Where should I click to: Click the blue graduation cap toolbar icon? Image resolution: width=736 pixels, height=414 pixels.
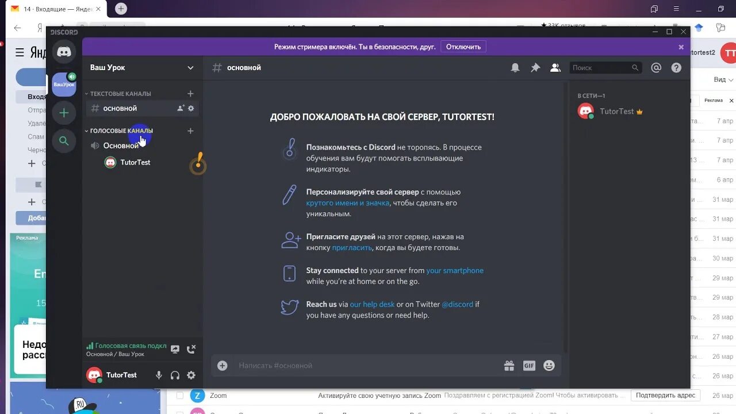pyautogui.click(x=699, y=28)
